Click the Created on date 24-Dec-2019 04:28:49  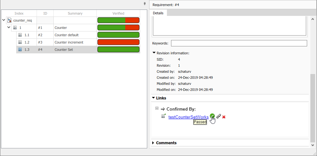[195, 78]
